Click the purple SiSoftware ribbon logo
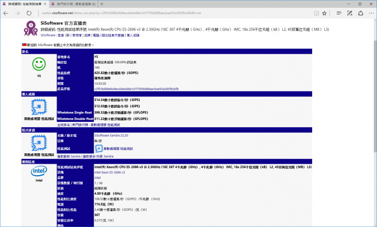Image resolution: width=377 pixels, height=227 pixels. click(30, 28)
